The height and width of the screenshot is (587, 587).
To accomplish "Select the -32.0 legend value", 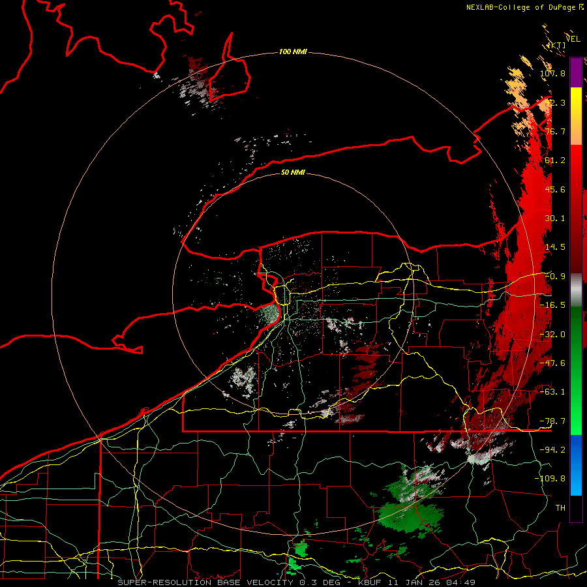I will 552,335.
